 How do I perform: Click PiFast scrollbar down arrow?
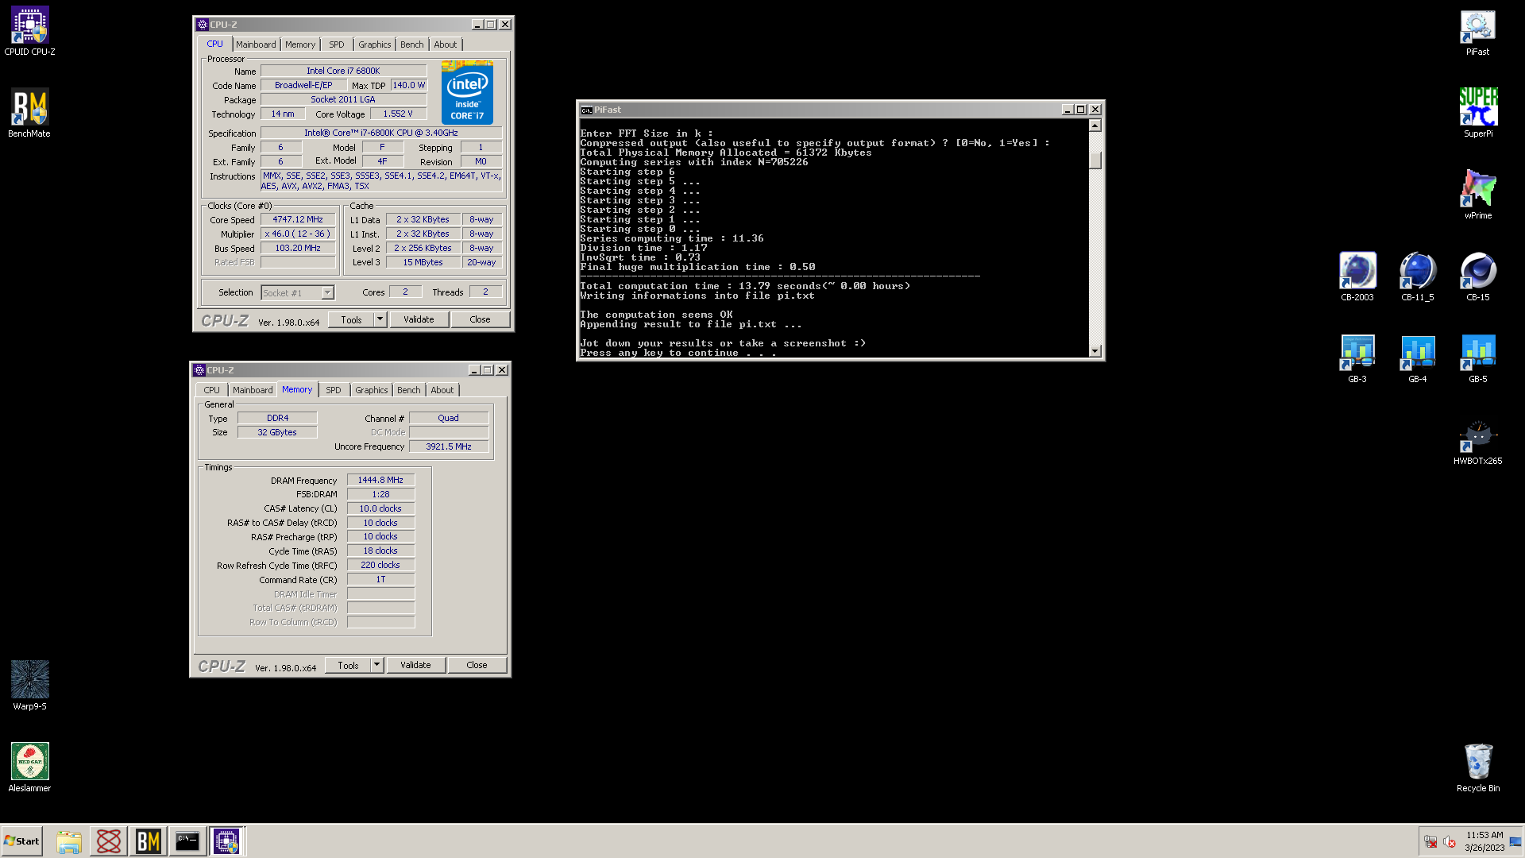coord(1095,350)
